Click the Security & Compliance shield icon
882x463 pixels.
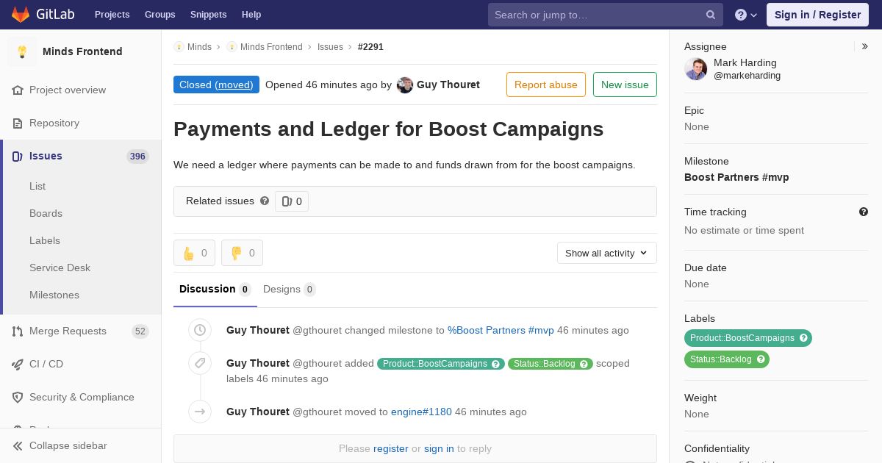tap(18, 397)
